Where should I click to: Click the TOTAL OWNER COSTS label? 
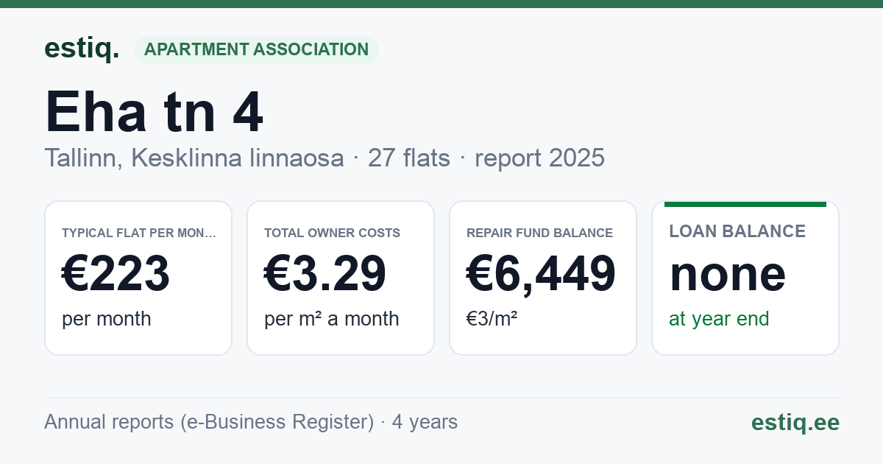click(333, 233)
